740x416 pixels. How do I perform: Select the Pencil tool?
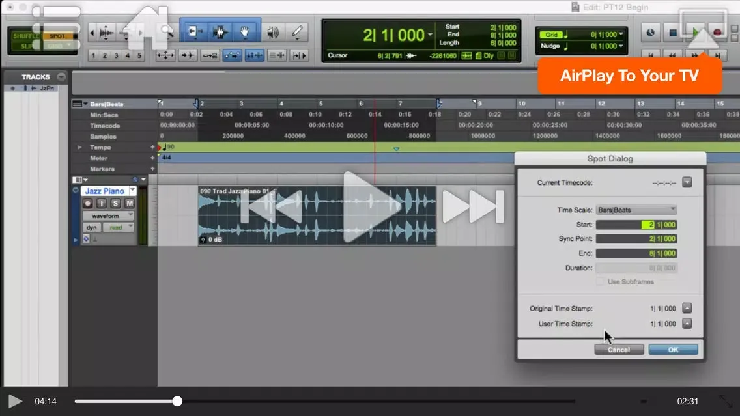297,32
